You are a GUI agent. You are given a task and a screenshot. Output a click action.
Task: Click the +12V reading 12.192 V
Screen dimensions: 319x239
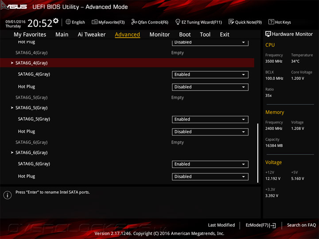point(273,178)
